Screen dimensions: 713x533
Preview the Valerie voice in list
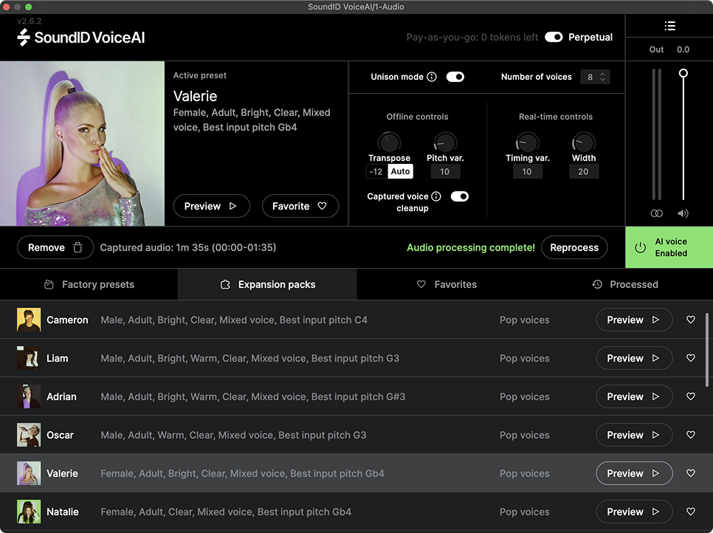pyautogui.click(x=634, y=473)
